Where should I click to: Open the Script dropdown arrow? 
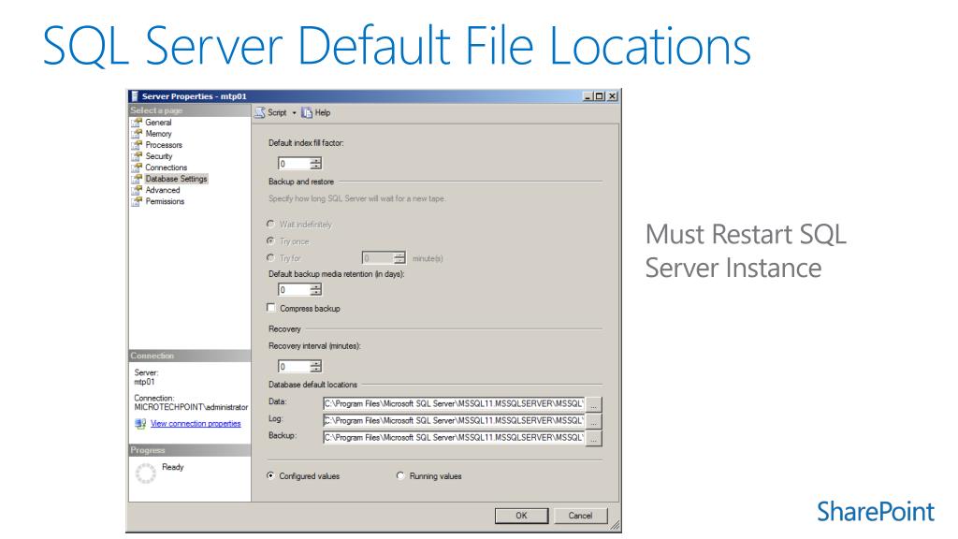pos(294,113)
